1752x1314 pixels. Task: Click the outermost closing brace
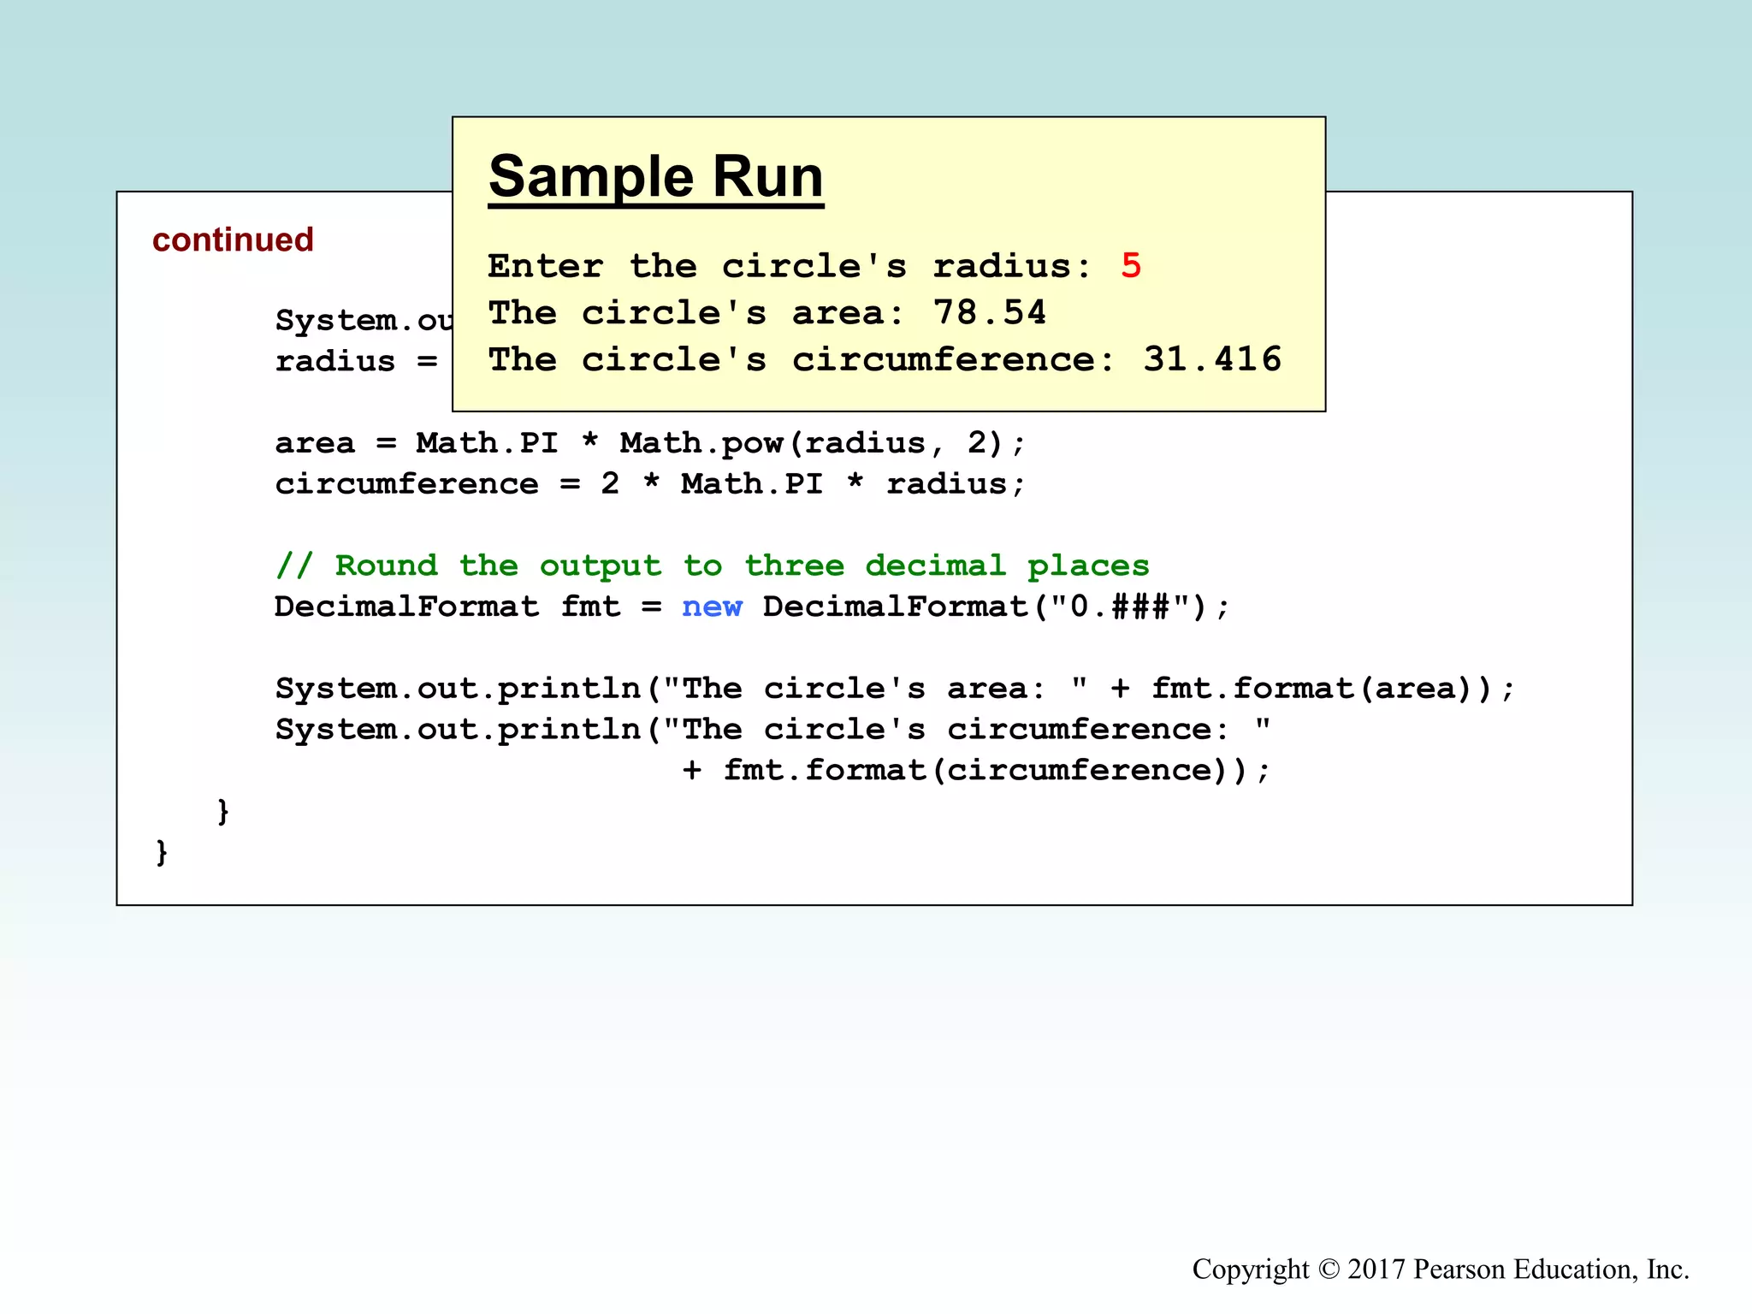pyautogui.click(x=162, y=851)
